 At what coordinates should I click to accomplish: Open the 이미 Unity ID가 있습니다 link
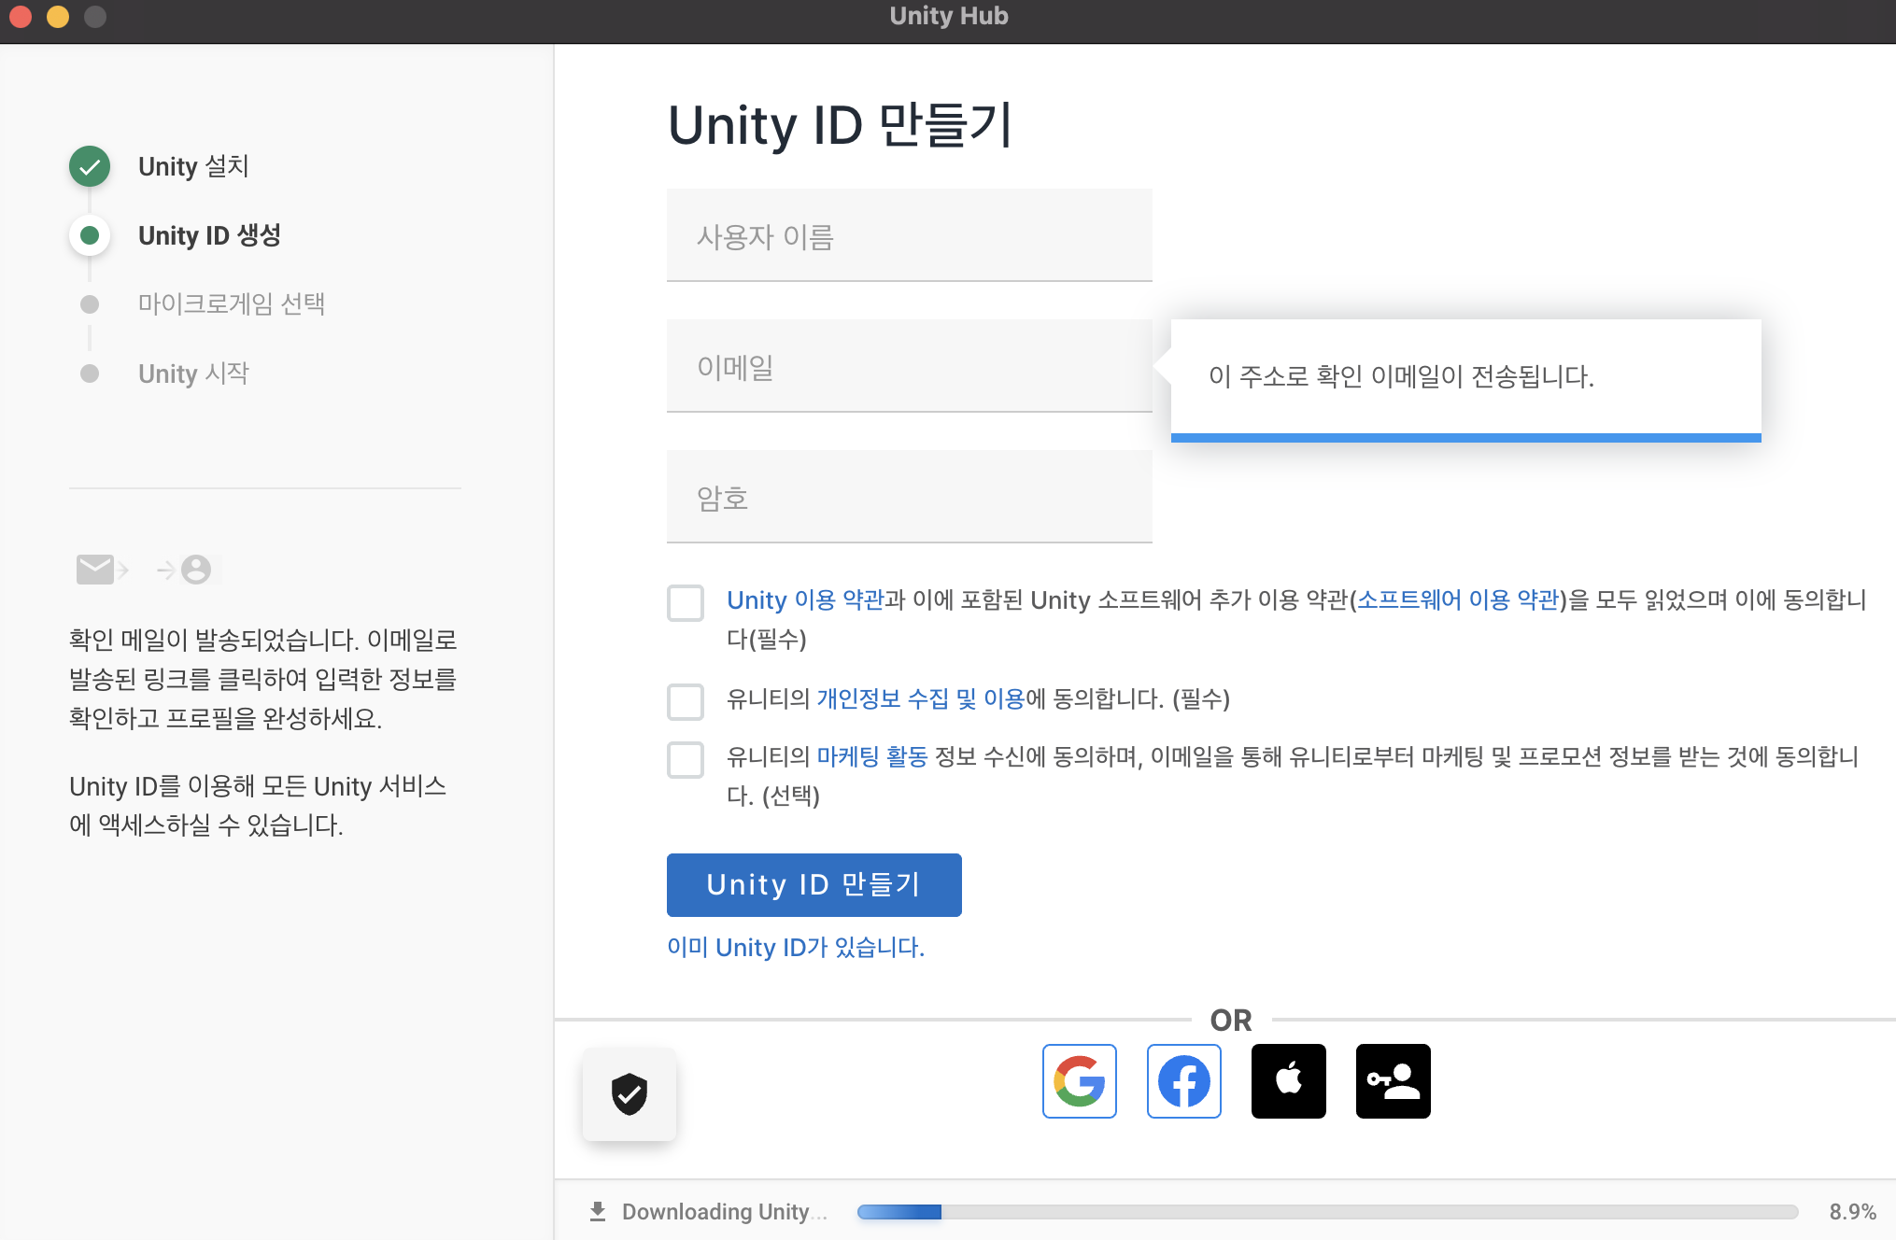pos(795,947)
